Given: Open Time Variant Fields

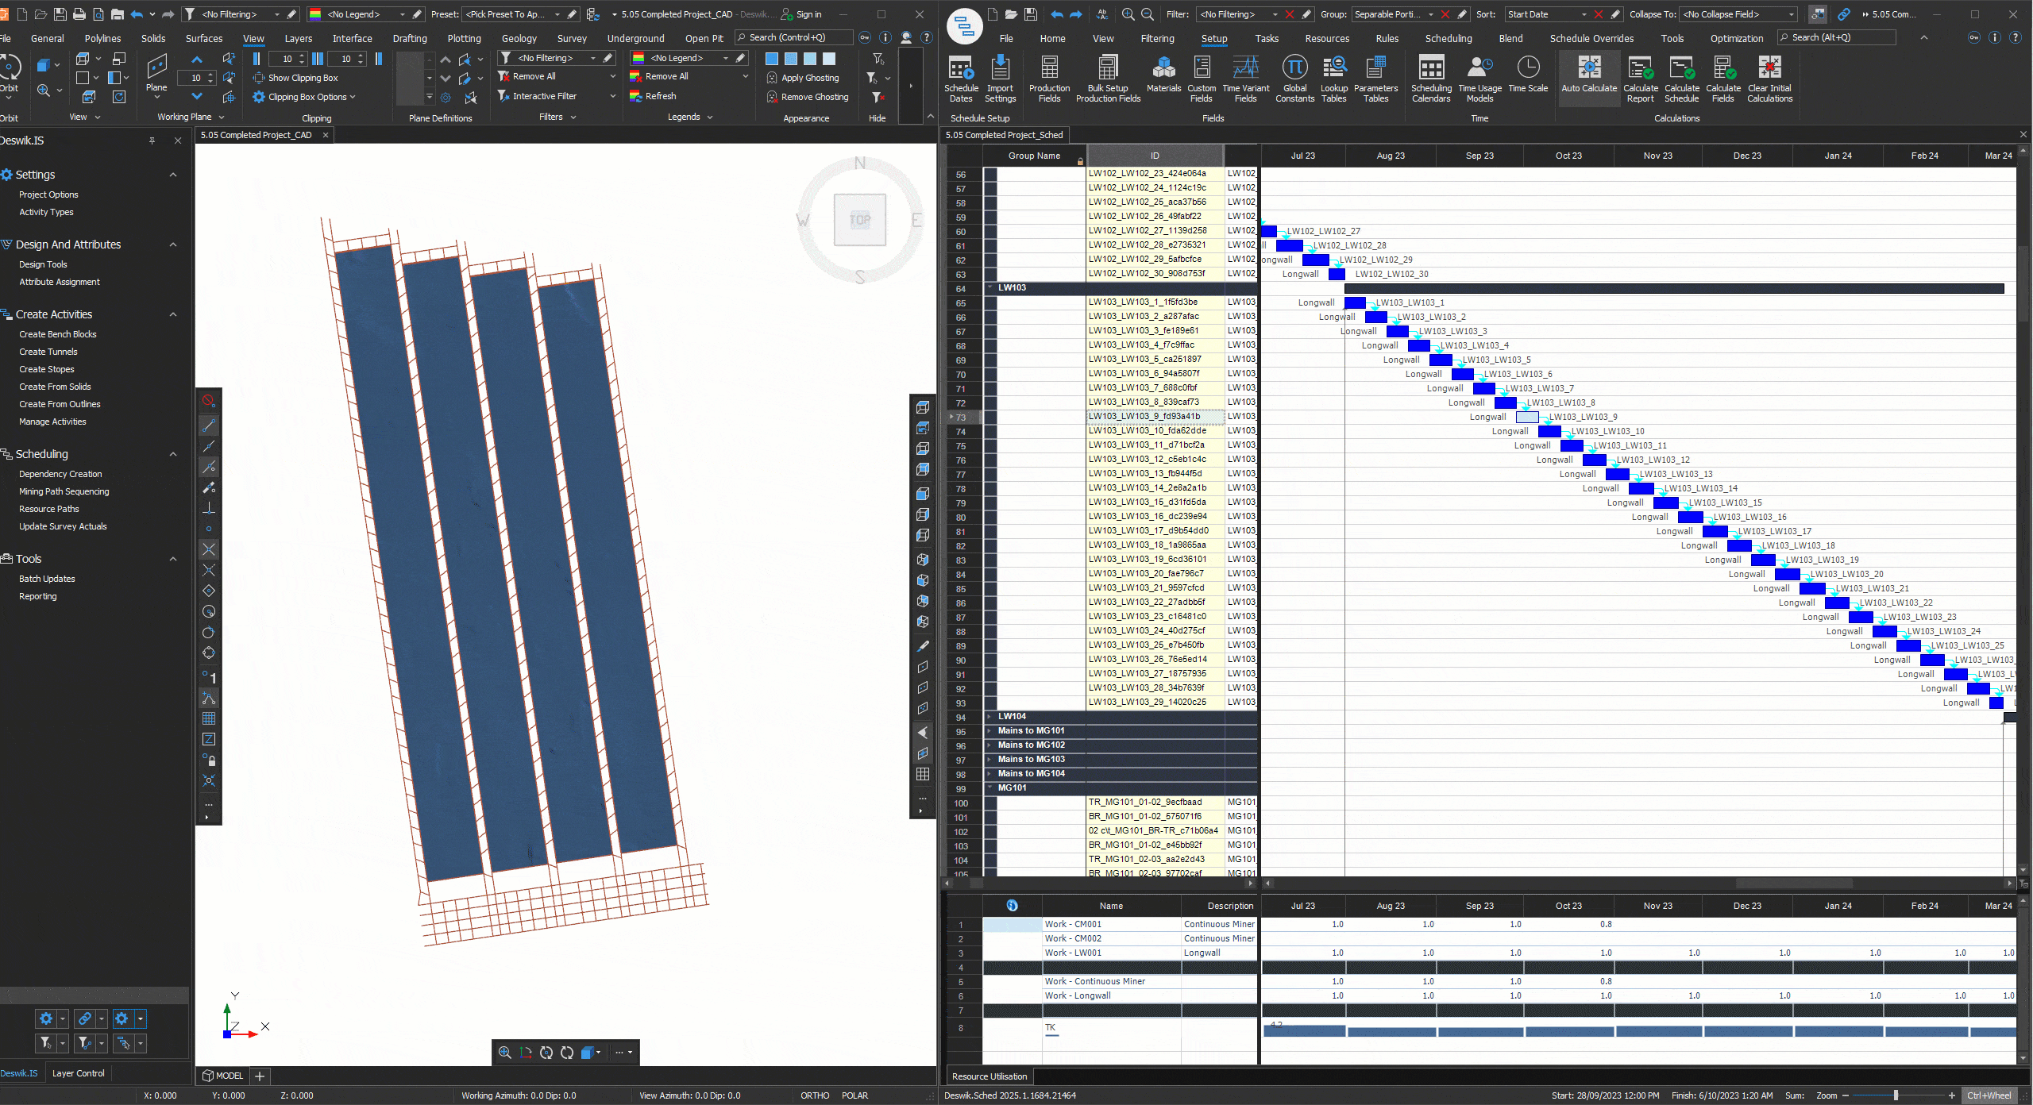Looking at the screenshot, I should [1245, 79].
